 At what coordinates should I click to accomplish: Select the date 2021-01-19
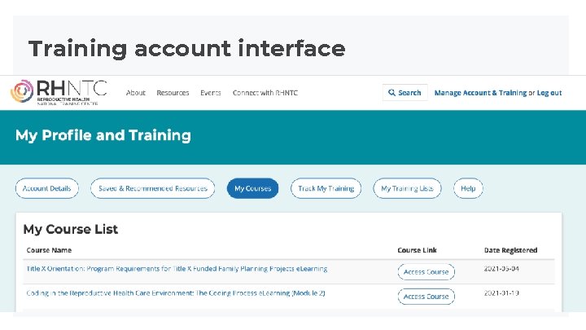tap(501, 293)
